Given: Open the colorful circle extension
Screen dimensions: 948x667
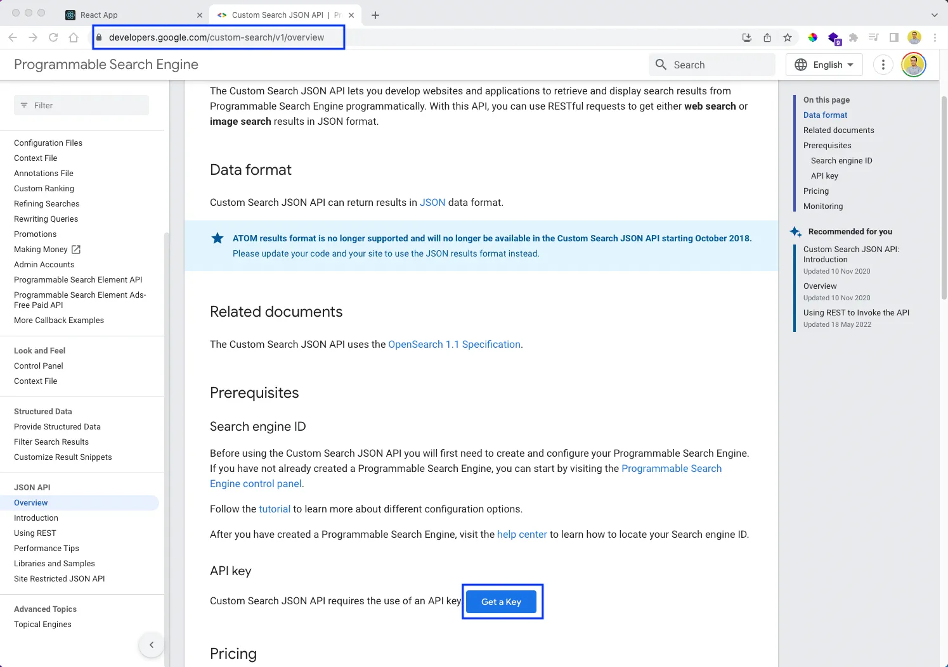Looking at the screenshot, I should 813,37.
